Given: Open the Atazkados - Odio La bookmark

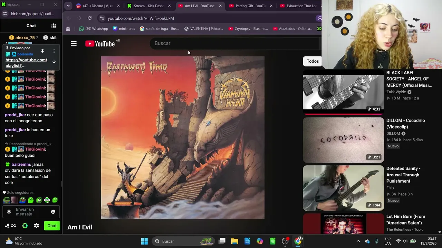Looking at the screenshot, I should click(x=292, y=29).
